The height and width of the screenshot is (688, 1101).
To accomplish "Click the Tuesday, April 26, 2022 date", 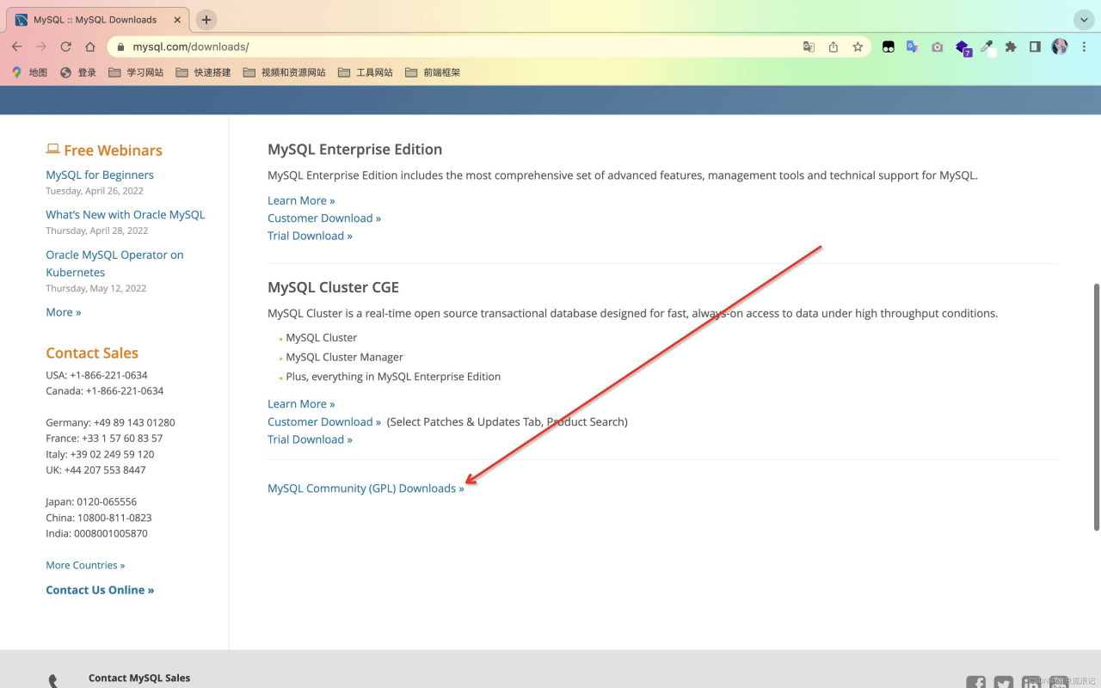I will click(x=95, y=191).
